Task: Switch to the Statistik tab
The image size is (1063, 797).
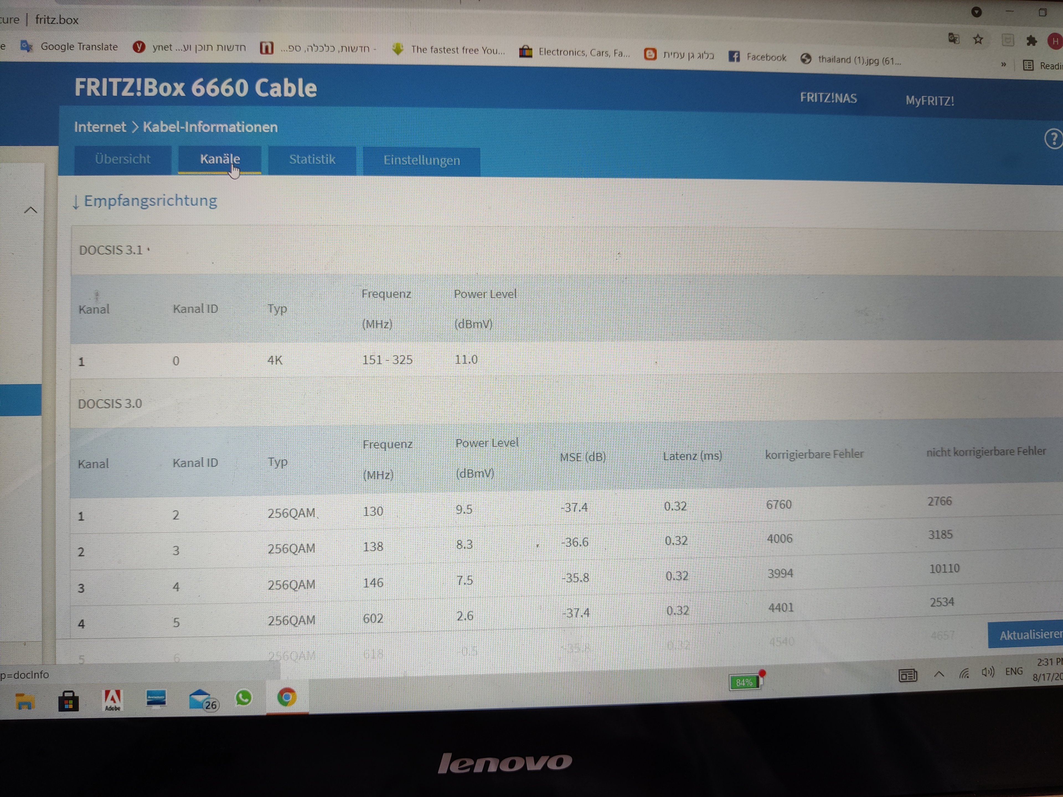Action: coord(312,159)
